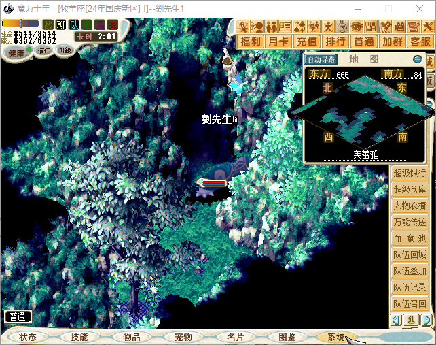Toggle the 战 battle channel switch
This screenshot has height=345, width=436.
click(48, 24)
